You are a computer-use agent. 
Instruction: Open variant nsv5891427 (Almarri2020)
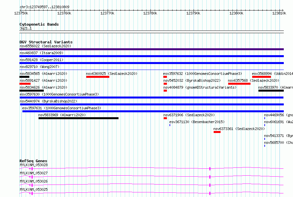(43, 80)
